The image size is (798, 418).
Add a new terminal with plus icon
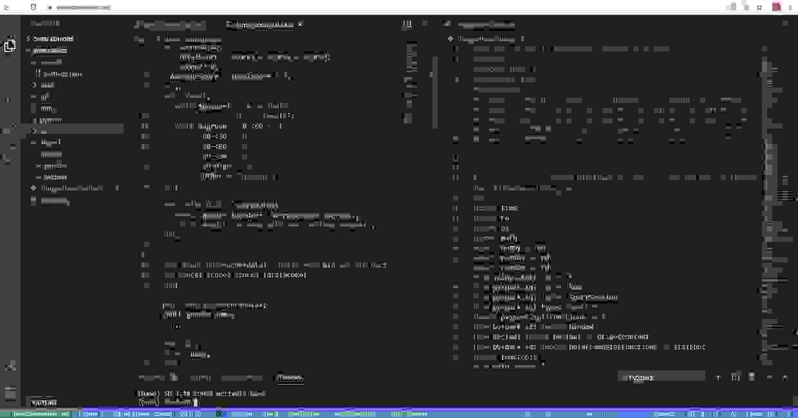(x=718, y=377)
